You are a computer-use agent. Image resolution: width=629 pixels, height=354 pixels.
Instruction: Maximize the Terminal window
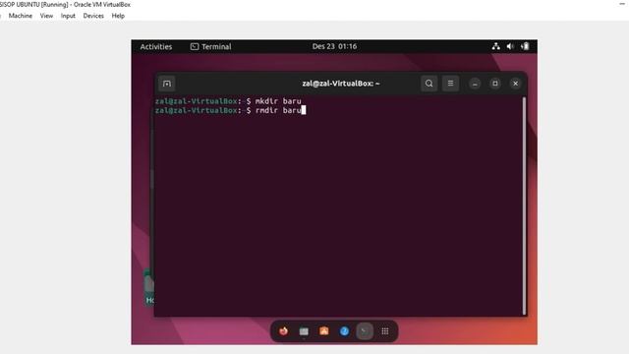click(x=495, y=84)
